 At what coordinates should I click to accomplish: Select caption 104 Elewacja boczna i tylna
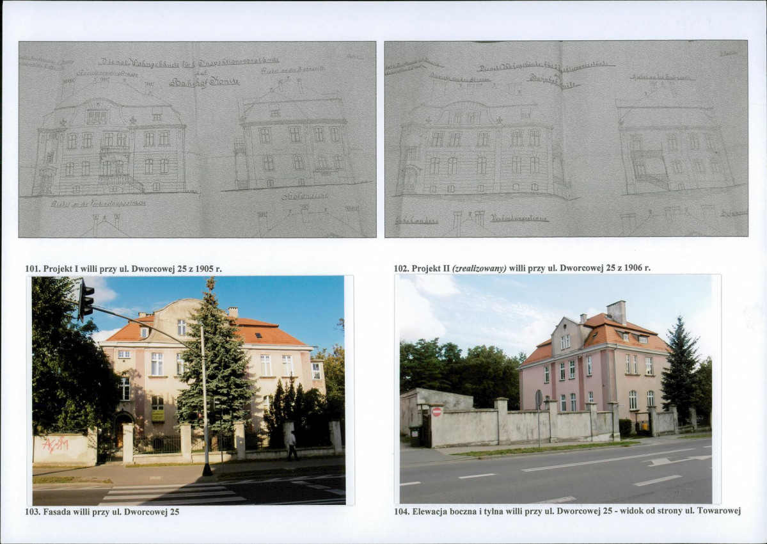pos(567,511)
